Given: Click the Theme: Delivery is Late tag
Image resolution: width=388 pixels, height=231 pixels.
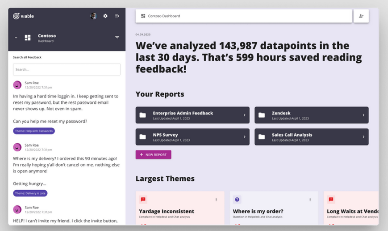Looking at the screenshot, I should [30, 193].
